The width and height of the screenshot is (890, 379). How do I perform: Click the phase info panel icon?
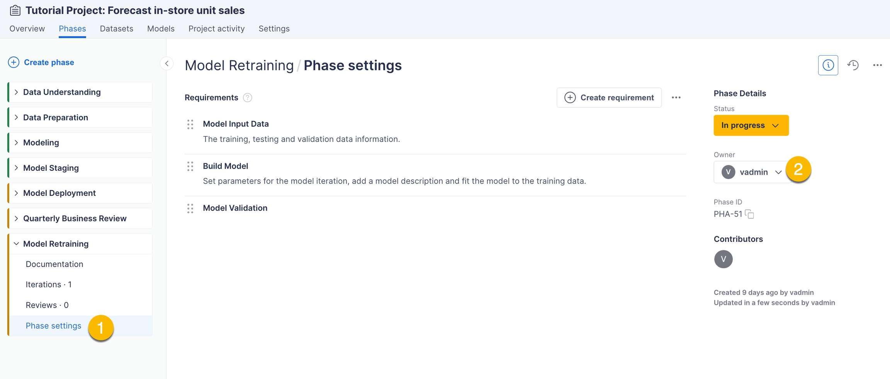[828, 65]
